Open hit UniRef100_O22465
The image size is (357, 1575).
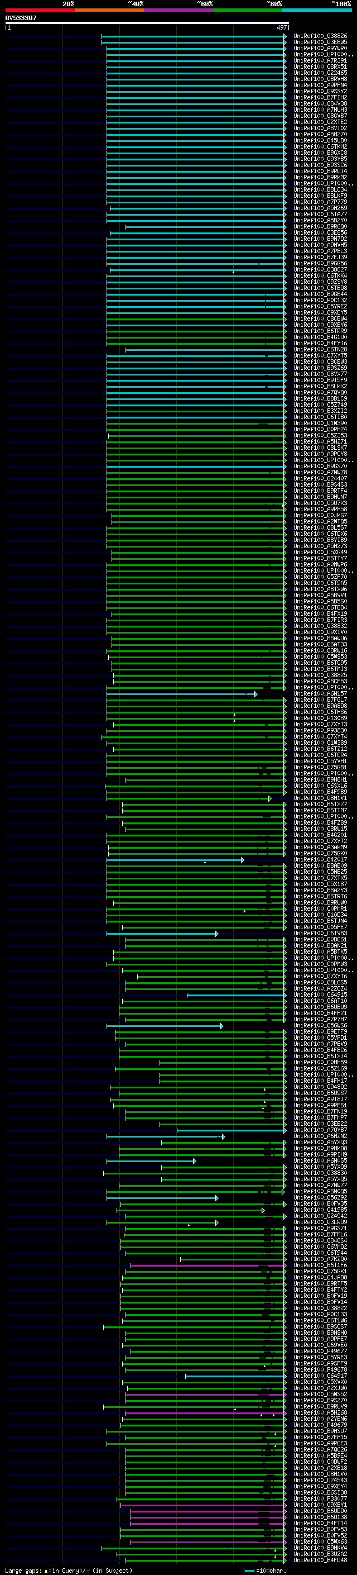coord(320,73)
